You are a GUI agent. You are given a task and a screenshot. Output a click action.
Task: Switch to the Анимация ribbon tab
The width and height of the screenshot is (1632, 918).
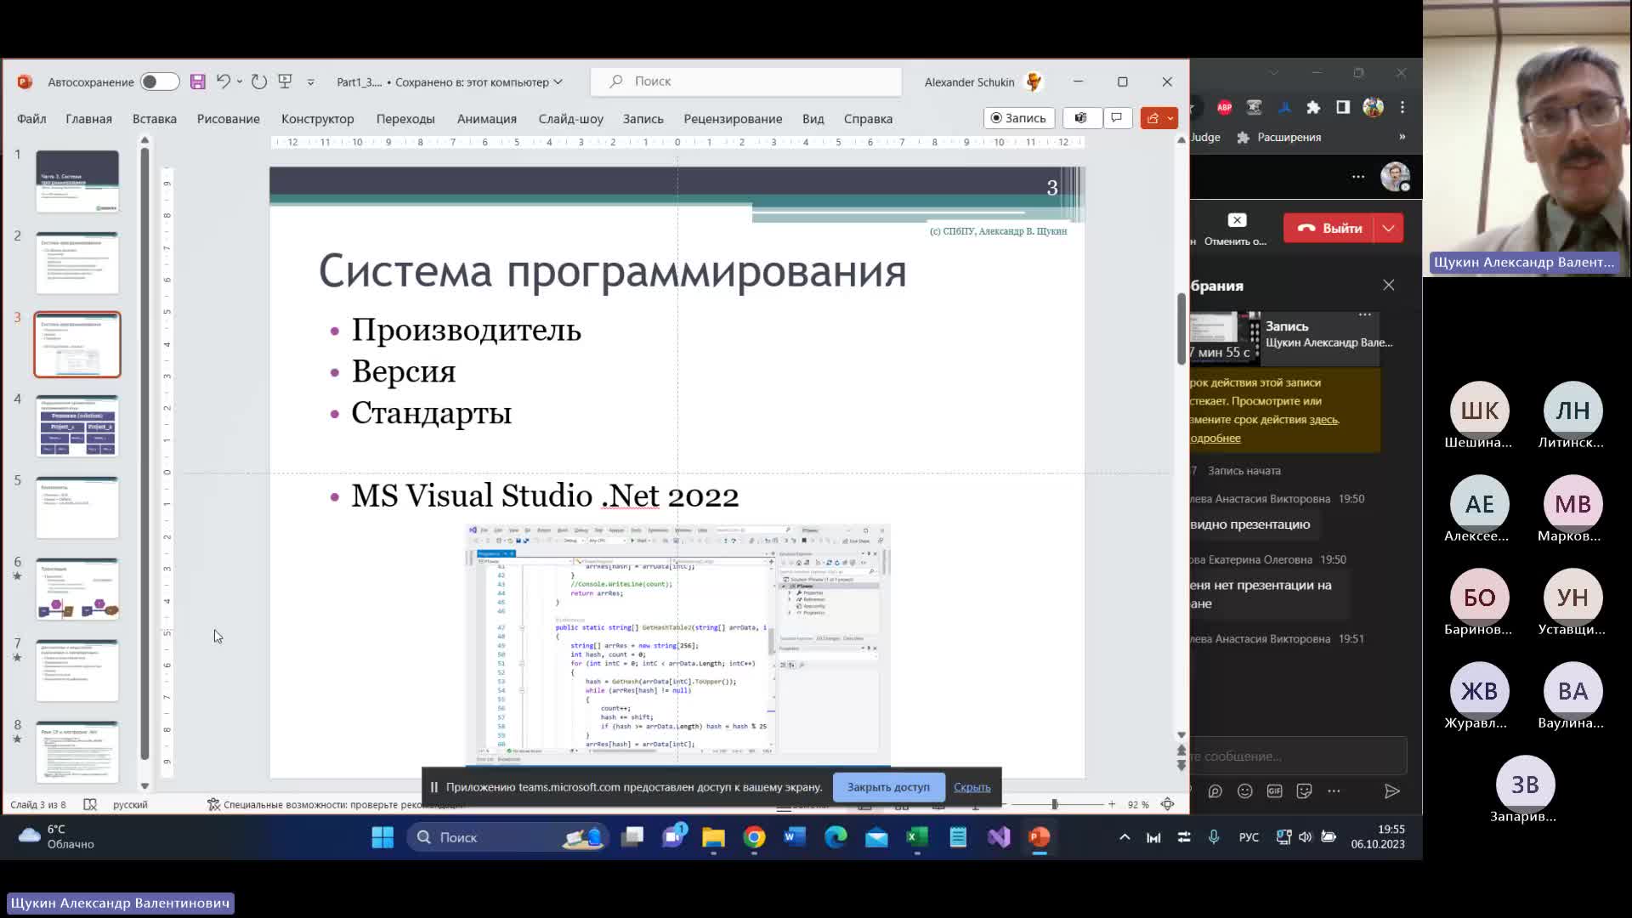click(487, 119)
